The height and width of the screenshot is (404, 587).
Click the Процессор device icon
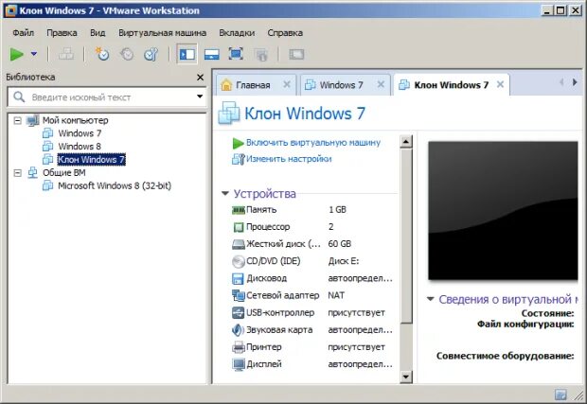[x=238, y=227]
